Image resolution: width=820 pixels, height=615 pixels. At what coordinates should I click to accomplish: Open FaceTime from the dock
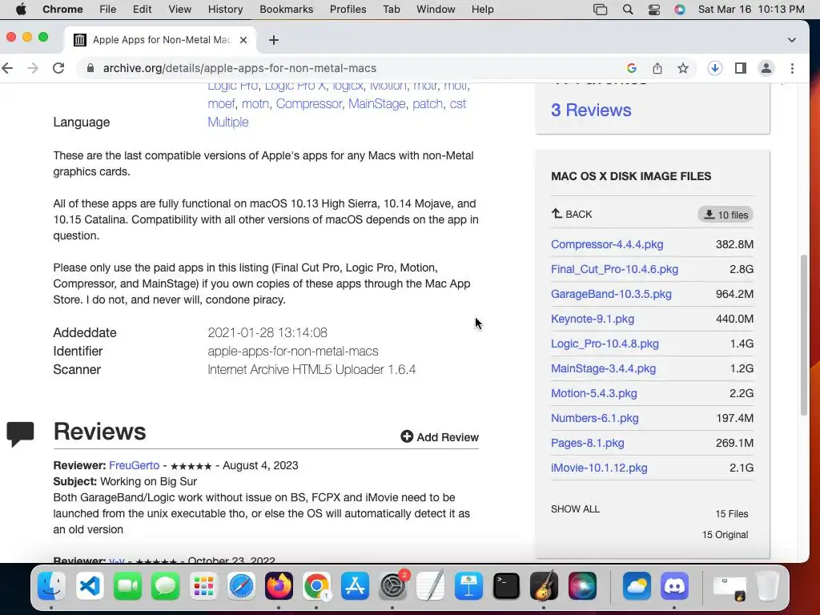point(127,585)
